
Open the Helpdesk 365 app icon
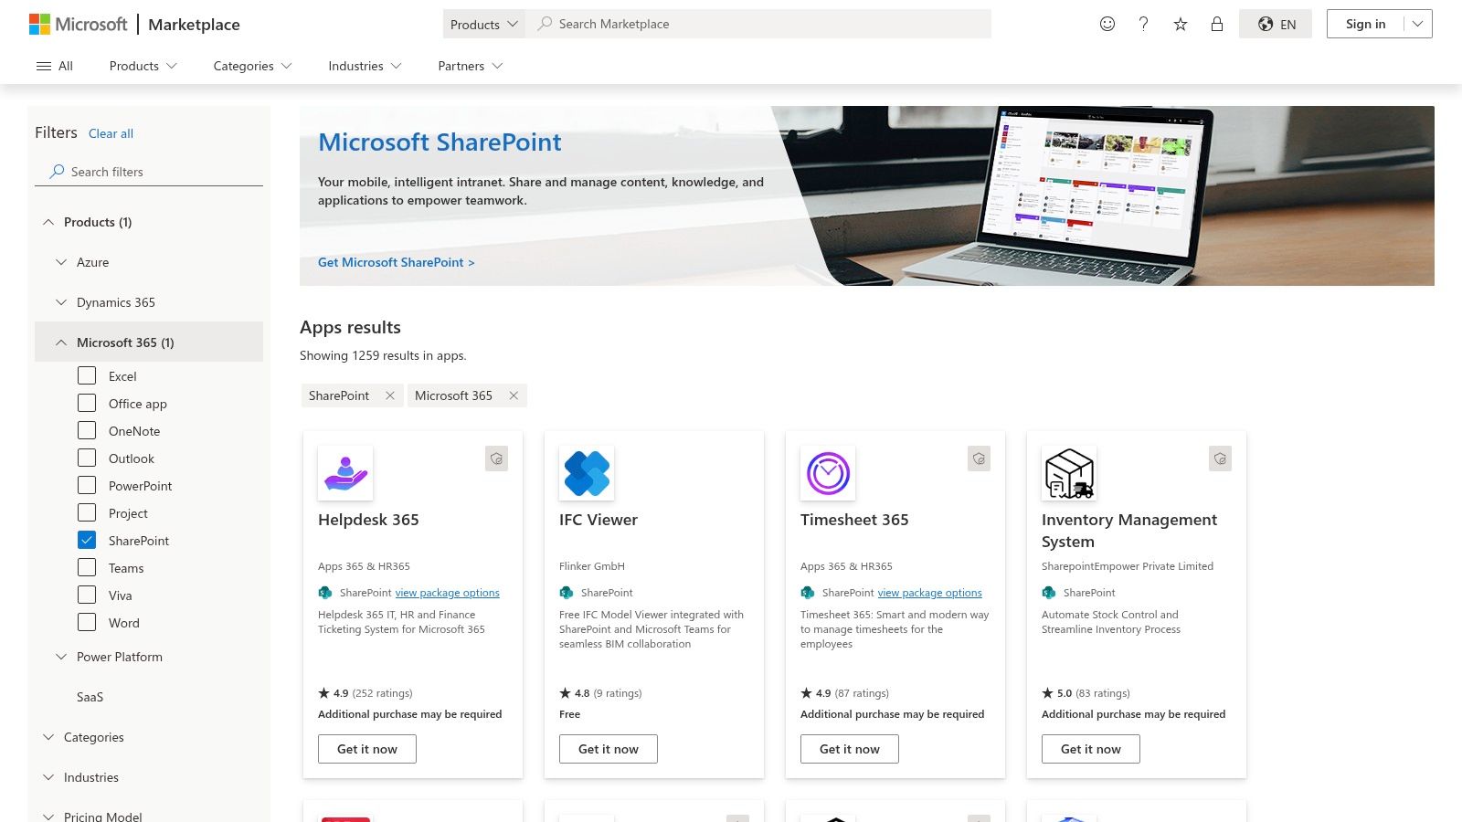tap(344, 472)
